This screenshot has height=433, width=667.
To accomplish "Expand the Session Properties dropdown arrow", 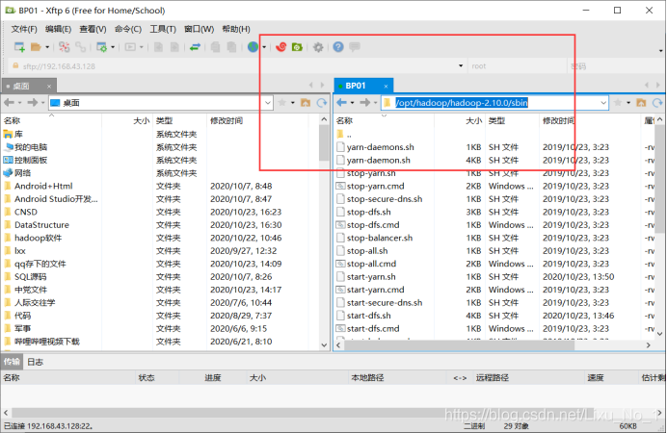I will pos(113,47).
